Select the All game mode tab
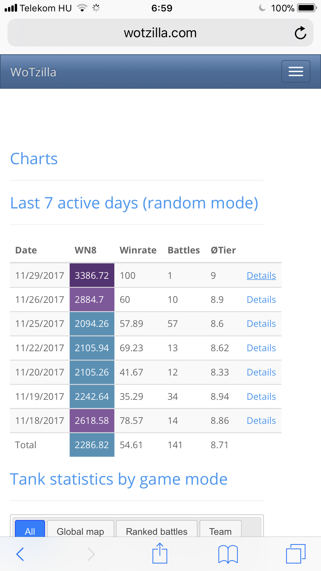This screenshot has height=571, width=321. point(30,529)
